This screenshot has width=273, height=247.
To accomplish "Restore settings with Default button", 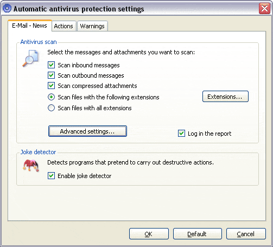I will tap(198, 234).
